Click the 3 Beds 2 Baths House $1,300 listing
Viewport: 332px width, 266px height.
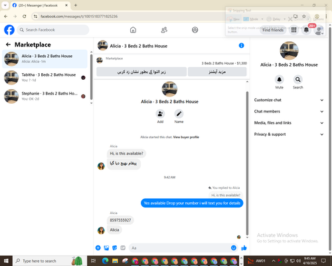pyautogui.click(x=224, y=63)
